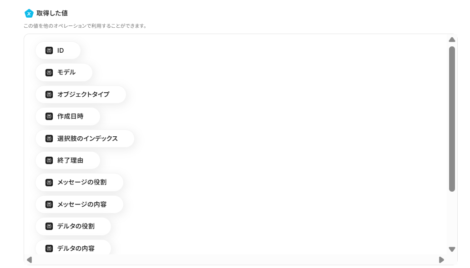This screenshot has width=470, height=268.
Task: Click the icon beside メッセージの役割
Action: [49, 183]
